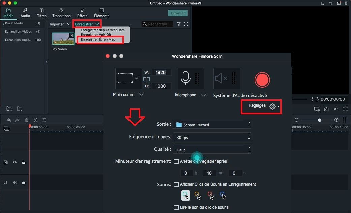The image size is (351, 213).
Task: Switch to the Titres tab
Action: pyautogui.click(x=42, y=13)
